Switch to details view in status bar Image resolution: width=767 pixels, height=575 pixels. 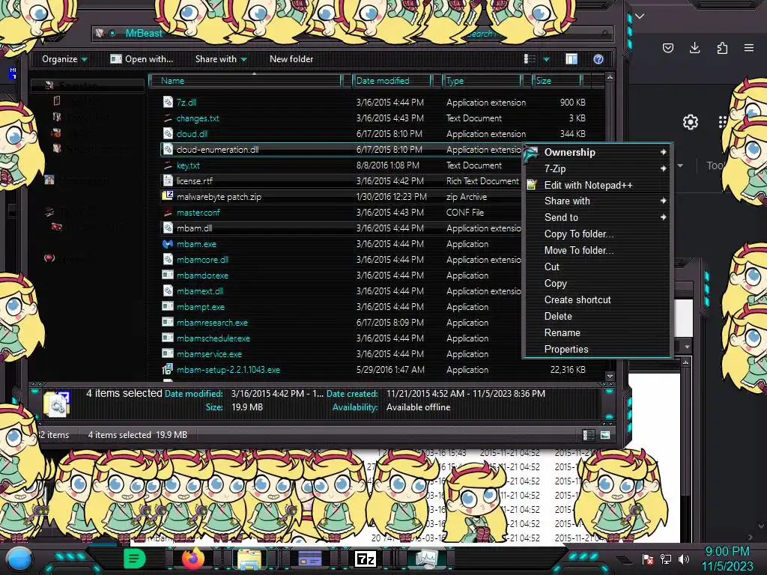pos(589,435)
